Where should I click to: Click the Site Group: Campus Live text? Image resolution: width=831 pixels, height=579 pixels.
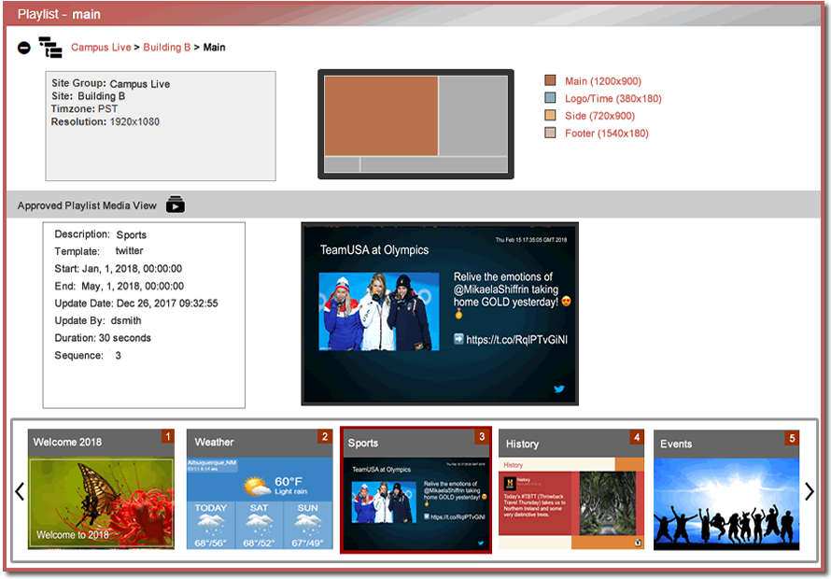tap(111, 83)
